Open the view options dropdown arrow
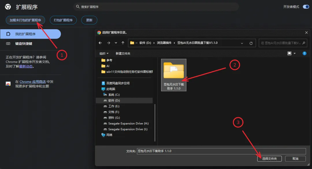This screenshot has height=169, width=312. coord(295,53)
